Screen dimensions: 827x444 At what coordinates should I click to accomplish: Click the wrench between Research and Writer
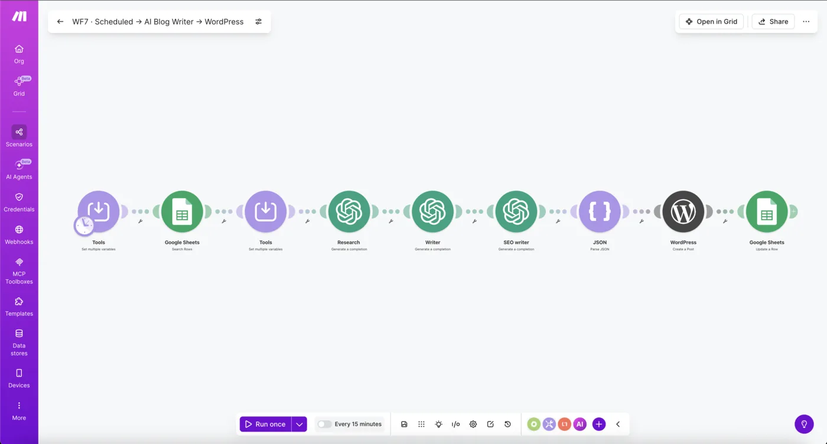(x=391, y=221)
